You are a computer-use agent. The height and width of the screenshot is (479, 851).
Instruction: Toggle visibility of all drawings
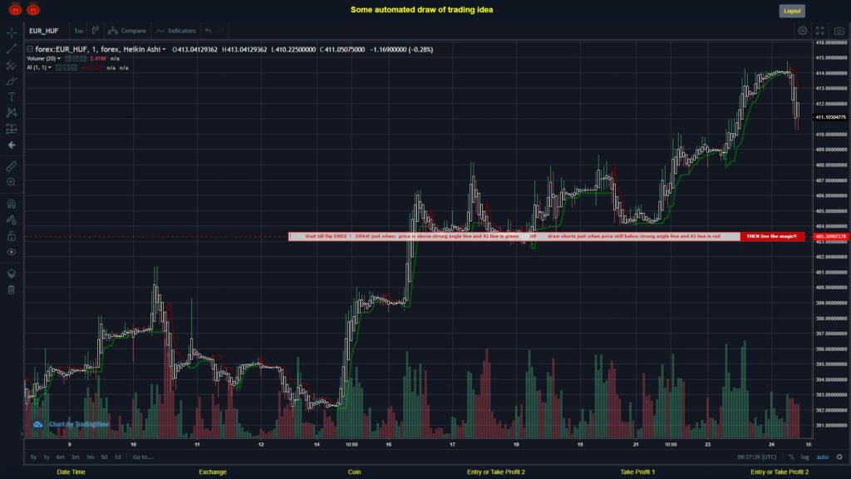coord(12,252)
